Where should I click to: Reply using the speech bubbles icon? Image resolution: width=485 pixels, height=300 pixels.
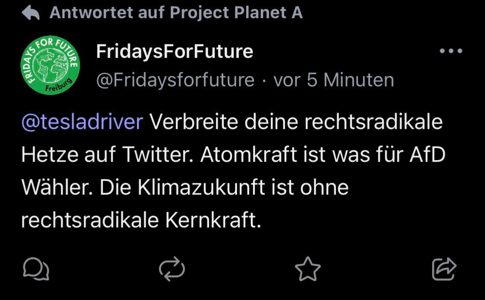[36, 269]
